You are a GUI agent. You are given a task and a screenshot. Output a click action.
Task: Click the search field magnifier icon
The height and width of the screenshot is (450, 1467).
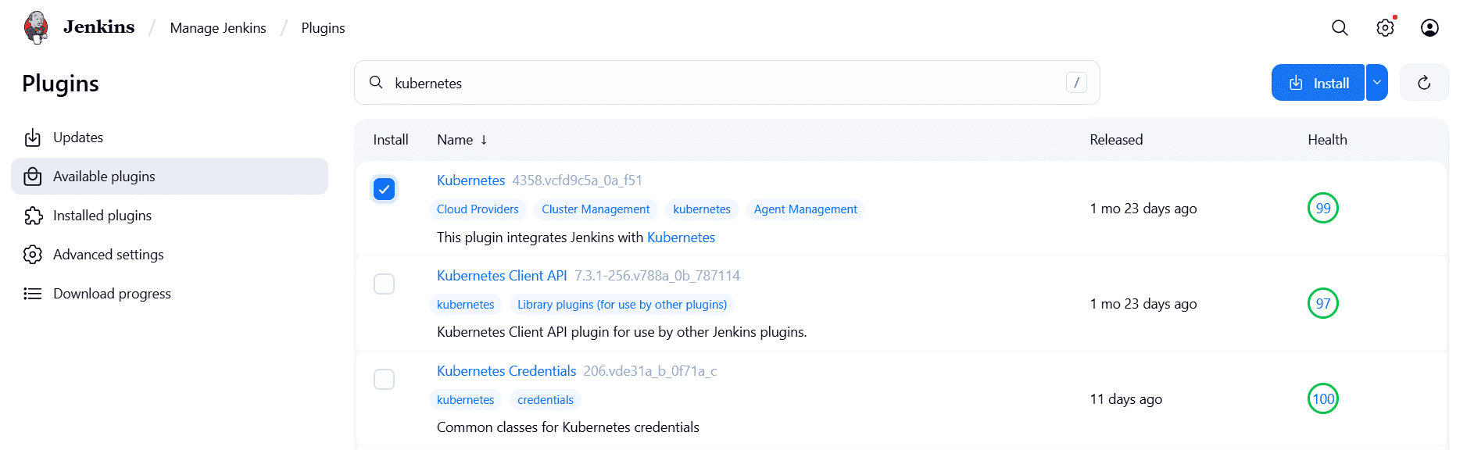[376, 83]
